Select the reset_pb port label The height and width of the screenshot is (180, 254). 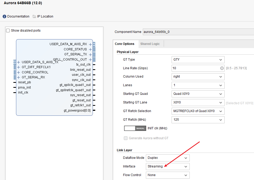[x=24, y=82]
